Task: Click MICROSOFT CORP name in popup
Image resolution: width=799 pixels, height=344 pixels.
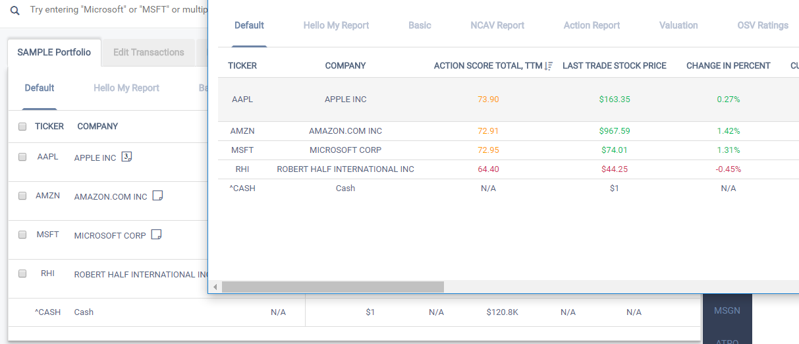Action: point(346,150)
